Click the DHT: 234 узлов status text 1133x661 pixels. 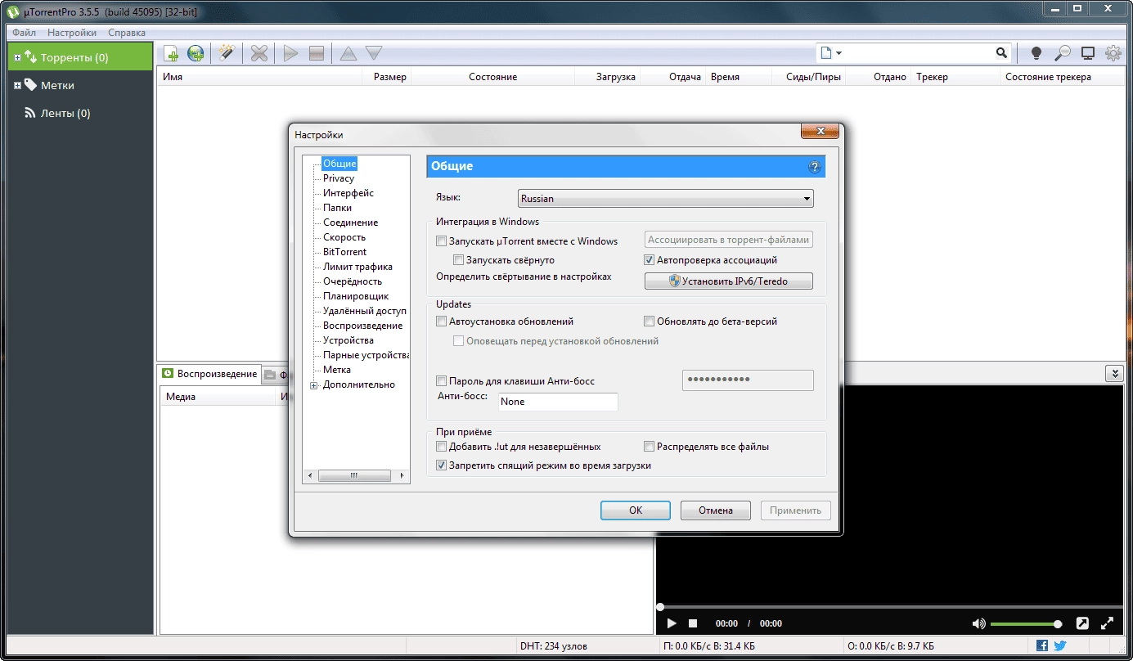[553, 646]
